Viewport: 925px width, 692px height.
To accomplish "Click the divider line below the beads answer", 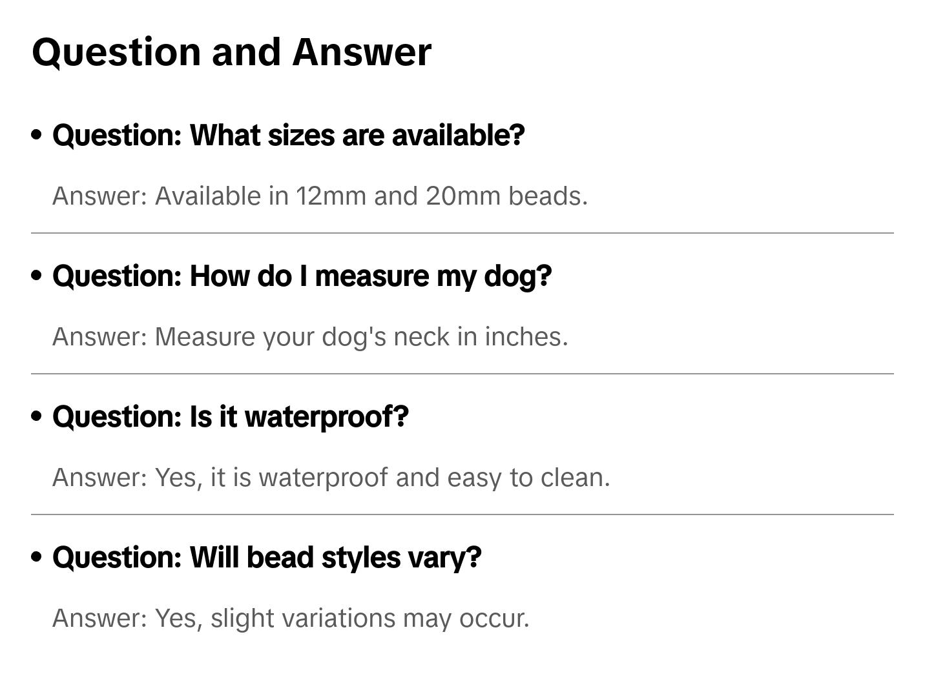I will point(462,233).
